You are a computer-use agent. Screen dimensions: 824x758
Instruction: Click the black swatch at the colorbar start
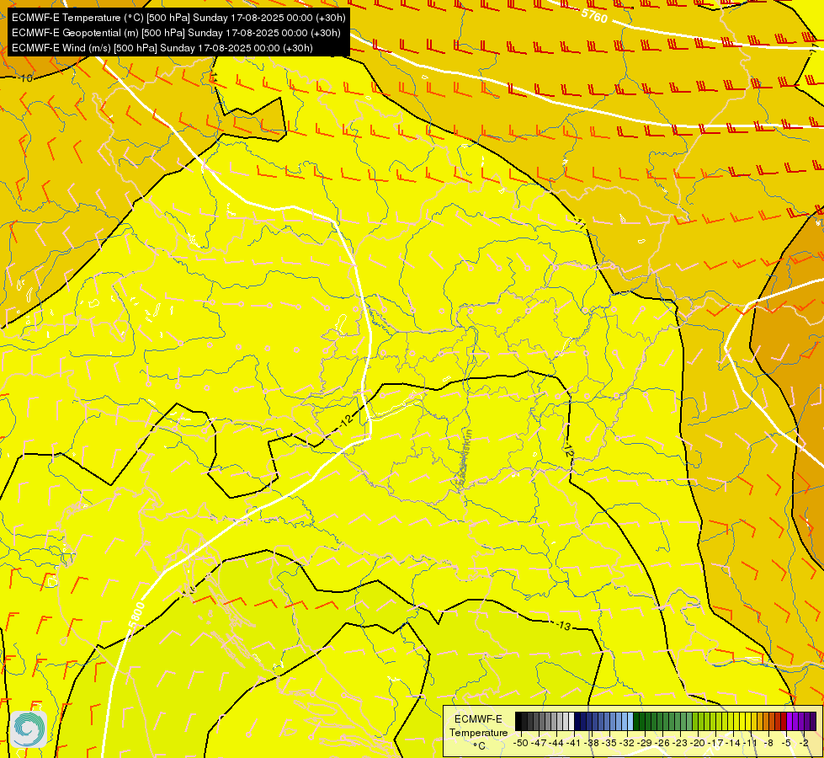pos(518,721)
